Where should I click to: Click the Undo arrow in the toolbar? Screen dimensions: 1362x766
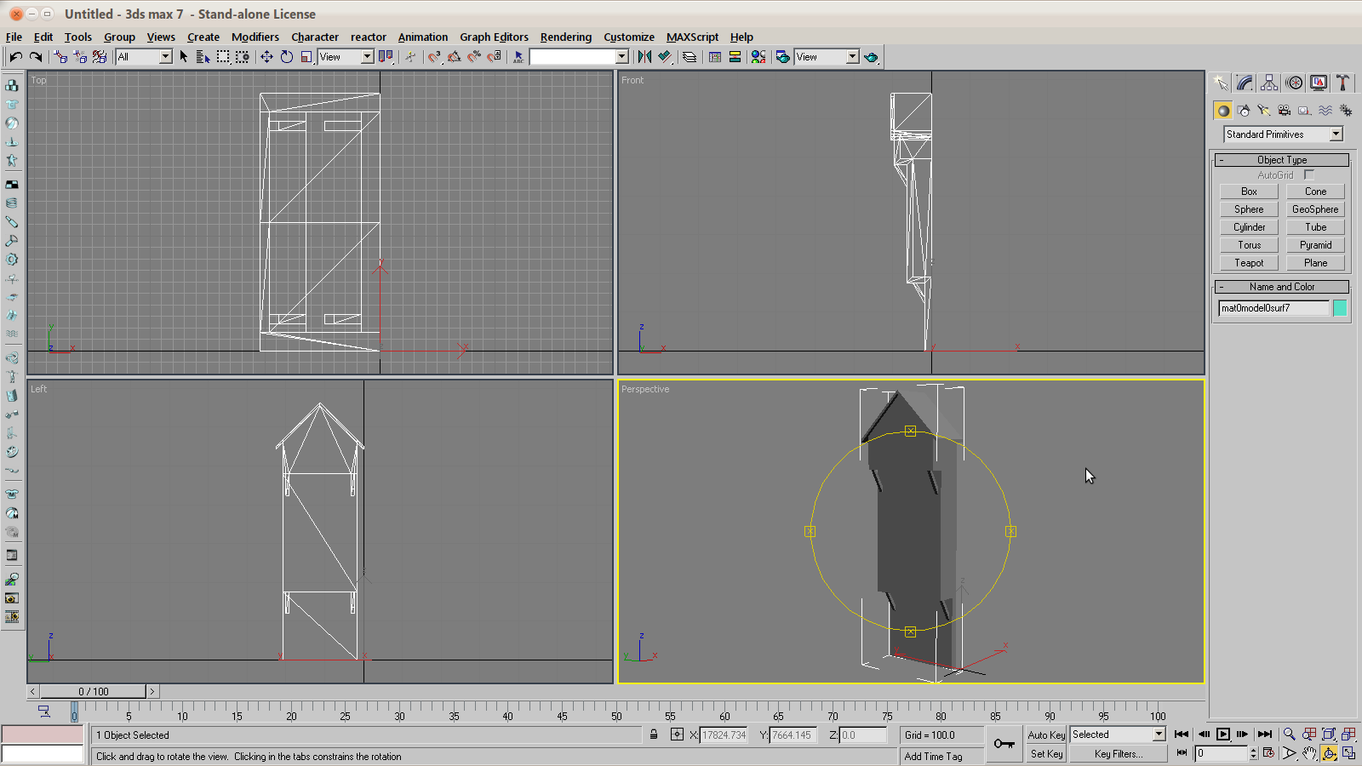pos(15,57)
